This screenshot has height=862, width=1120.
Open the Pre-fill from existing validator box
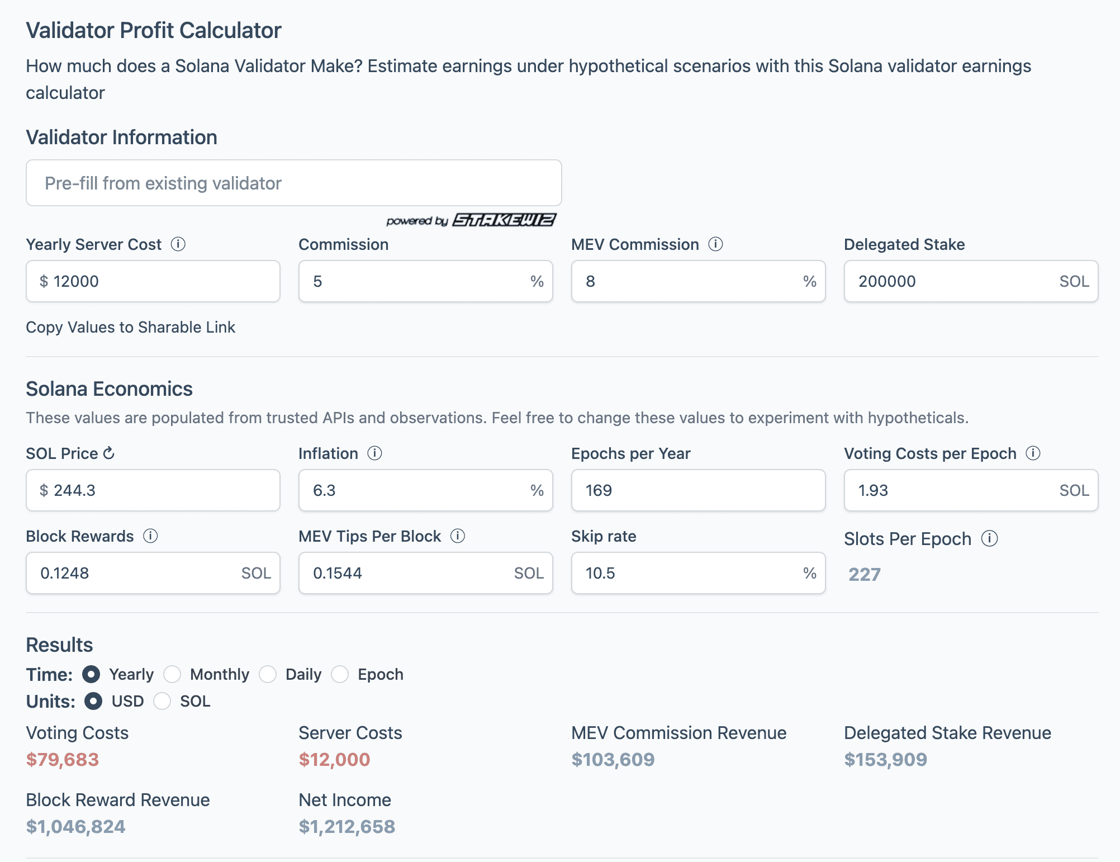293,183
